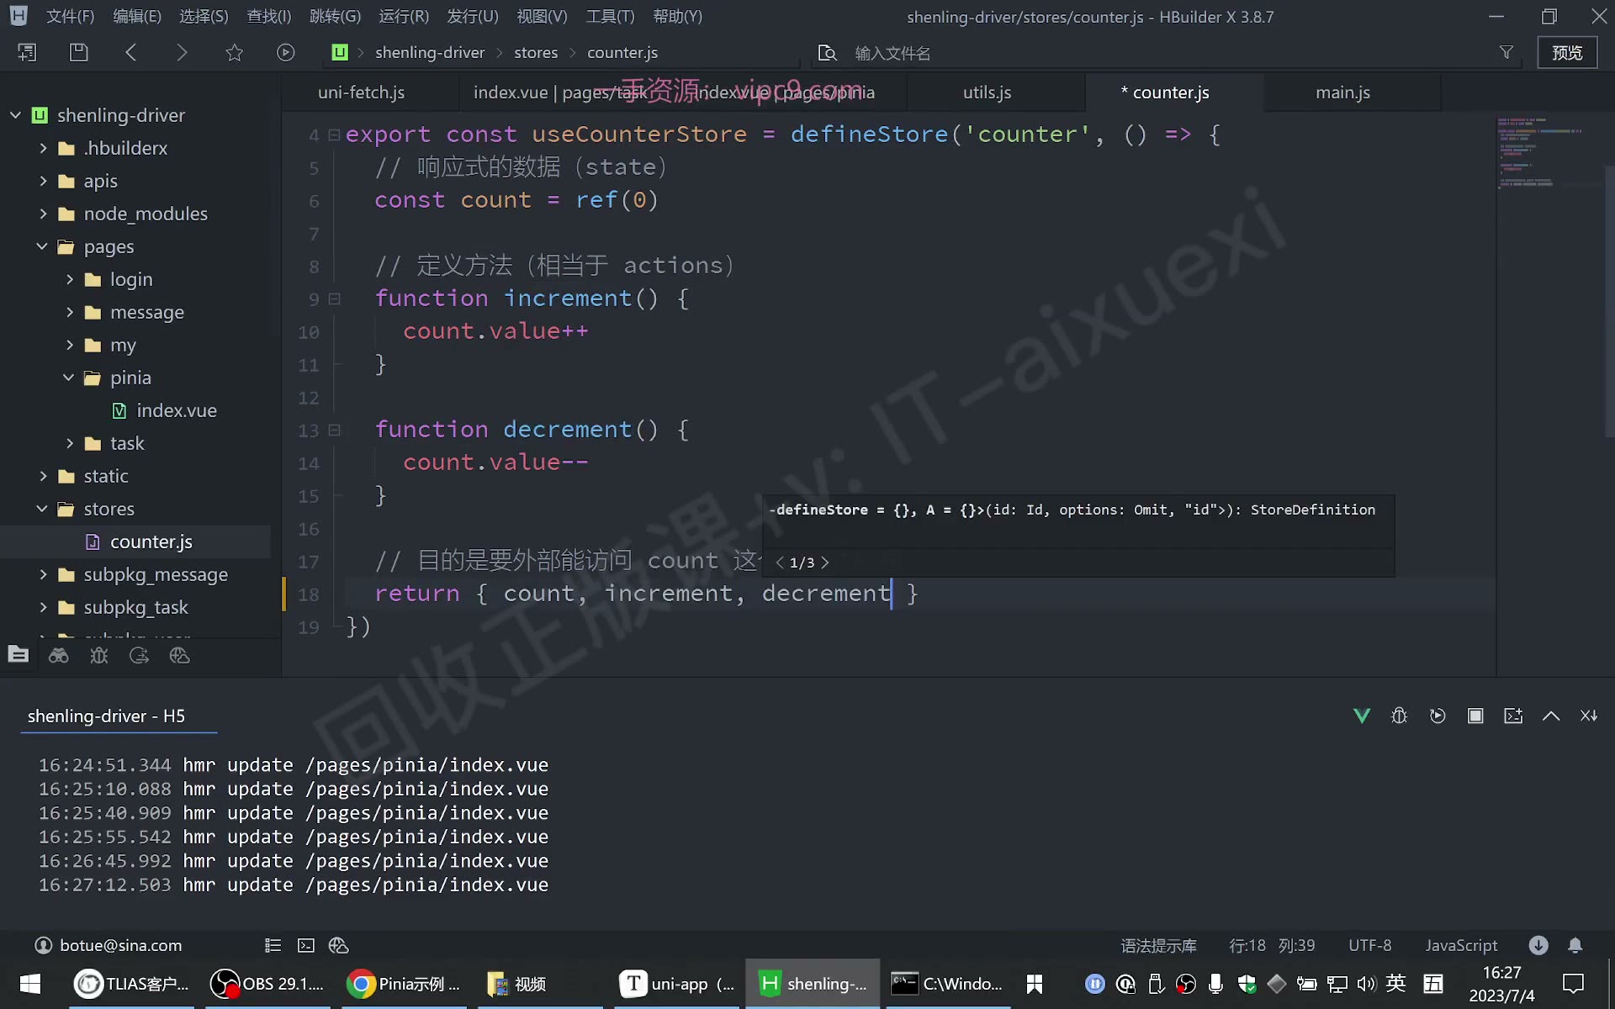This screenshot has width=1615, height=1009.
Task: Go forward with the right arrow icon
Action: [x=182, y=52]
